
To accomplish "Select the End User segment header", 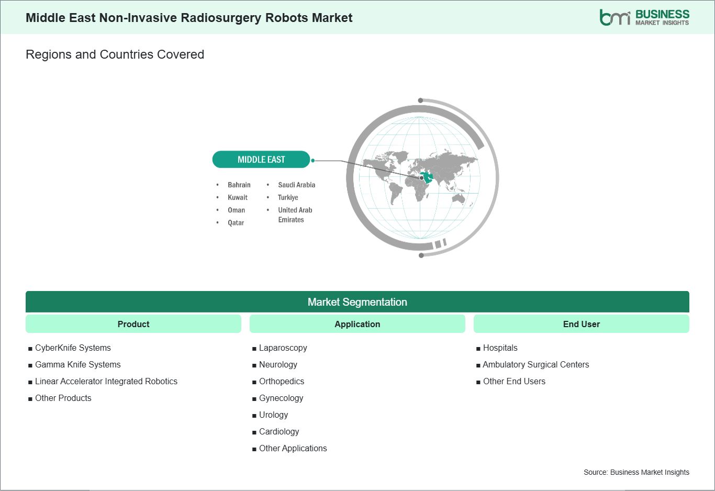I will coord(582,324).
